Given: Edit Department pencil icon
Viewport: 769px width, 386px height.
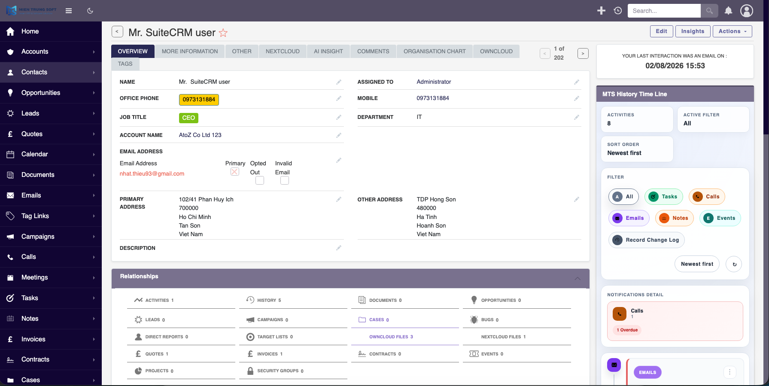Looking at the screenshot, I should (577, 117).
